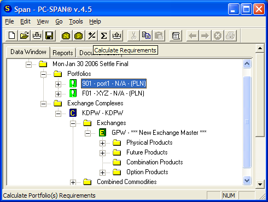Collapse the Exchanges folder node
268x202 pixels.
(x=73, y=123)
